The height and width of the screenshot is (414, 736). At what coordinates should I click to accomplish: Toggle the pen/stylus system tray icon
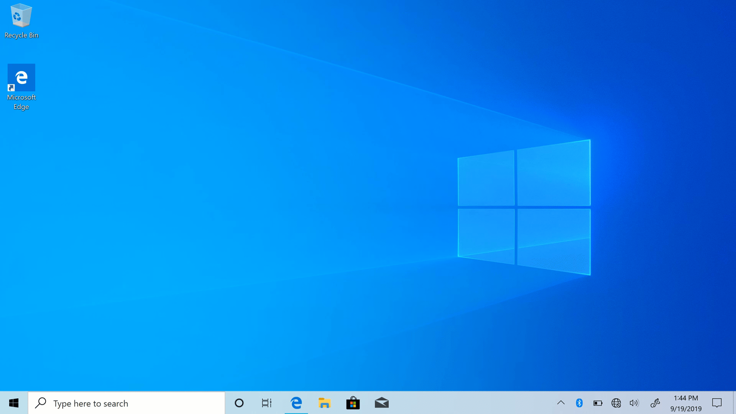(655, 403)
